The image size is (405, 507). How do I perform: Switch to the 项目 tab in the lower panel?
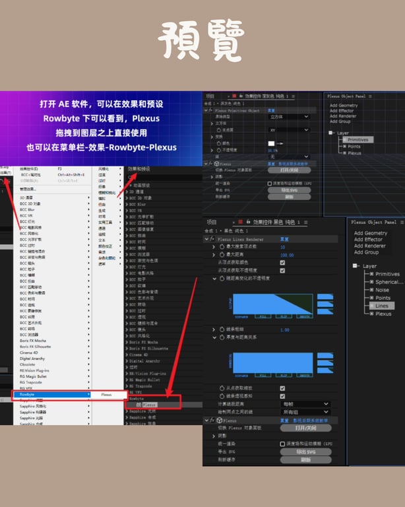pyautogui.click(x=212, y=222)
